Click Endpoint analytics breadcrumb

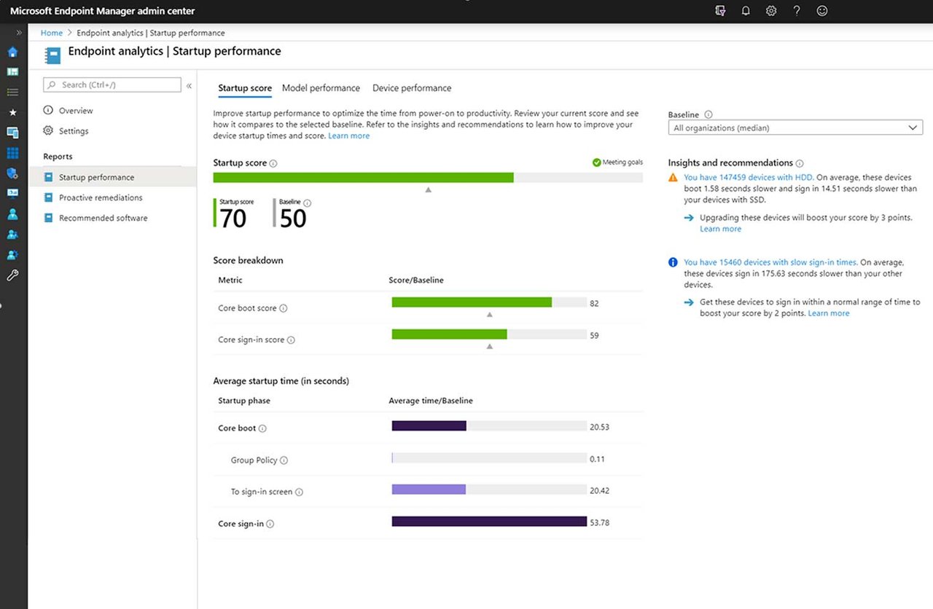pos(150,33)
